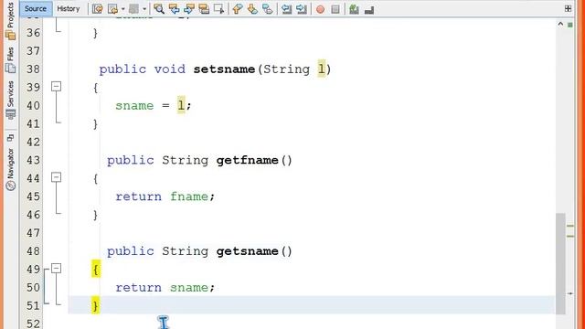
Task: Click line number 37 in the gutter
Action: point(33,51)
